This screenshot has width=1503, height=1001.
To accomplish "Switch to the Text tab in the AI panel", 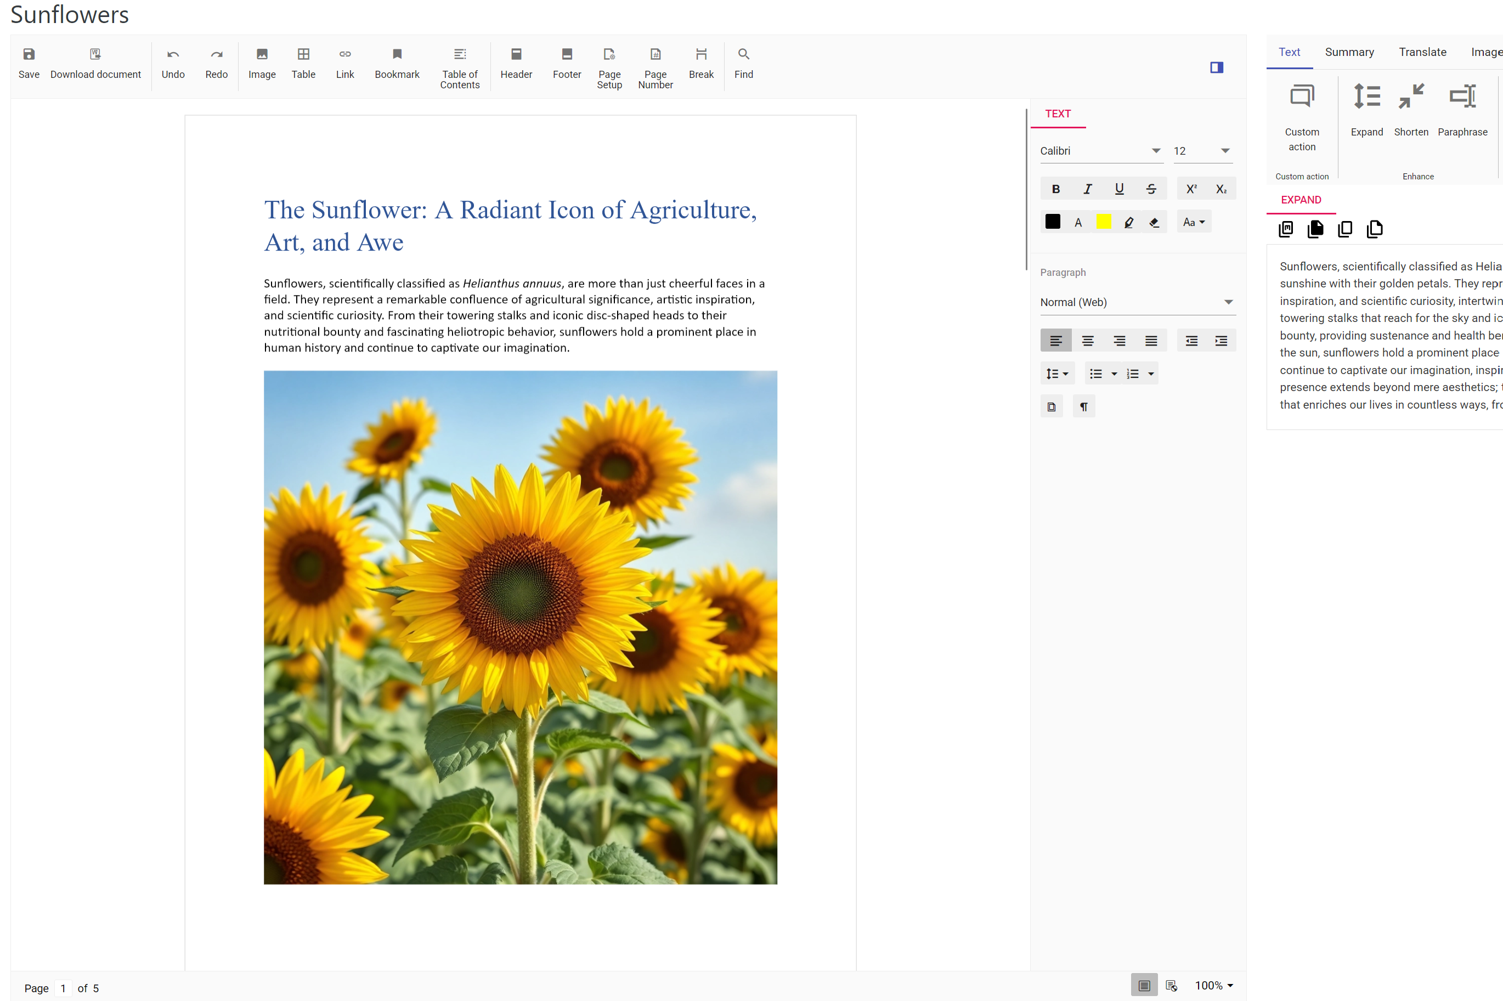I will pos(1289,52).
